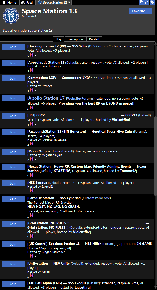Expand player list arrow for Moon Outpost Lima

35,160
